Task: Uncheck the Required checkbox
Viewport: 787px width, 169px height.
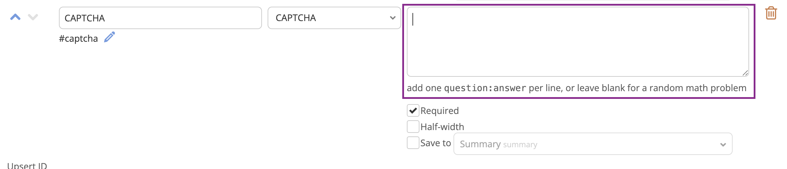Action: click(413, 111)
